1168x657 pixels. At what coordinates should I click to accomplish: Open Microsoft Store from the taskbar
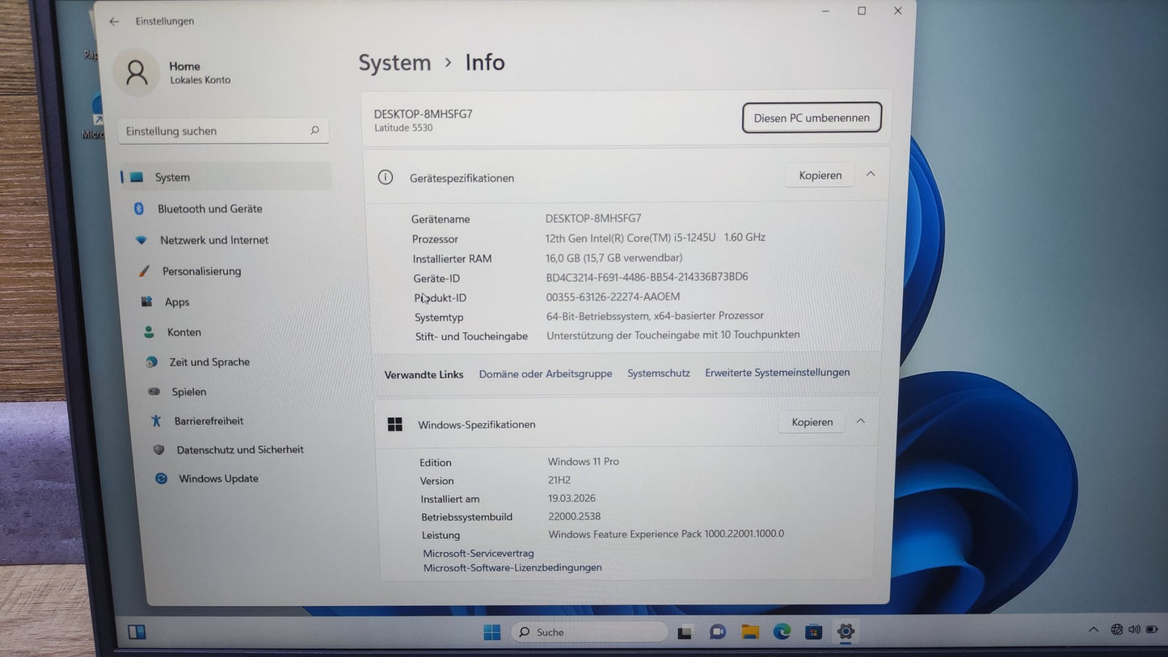[x=813, y=632]
